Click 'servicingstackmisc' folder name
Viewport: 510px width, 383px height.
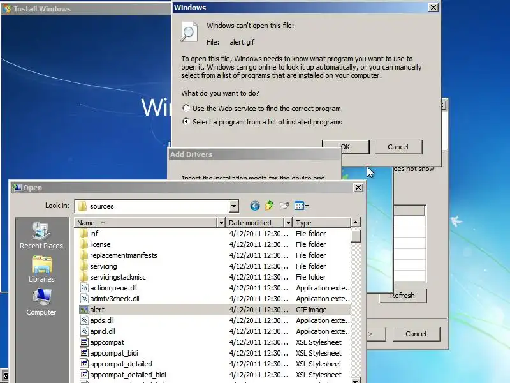click(118, 277)
